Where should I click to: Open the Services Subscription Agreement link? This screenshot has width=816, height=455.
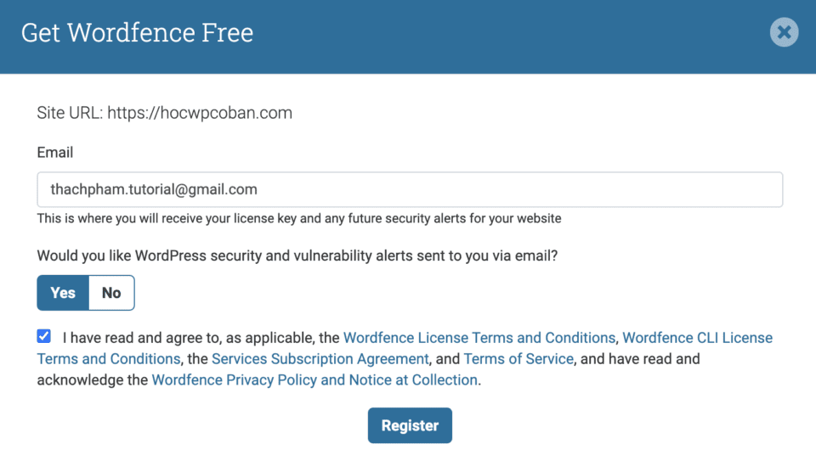coord(320,359)
